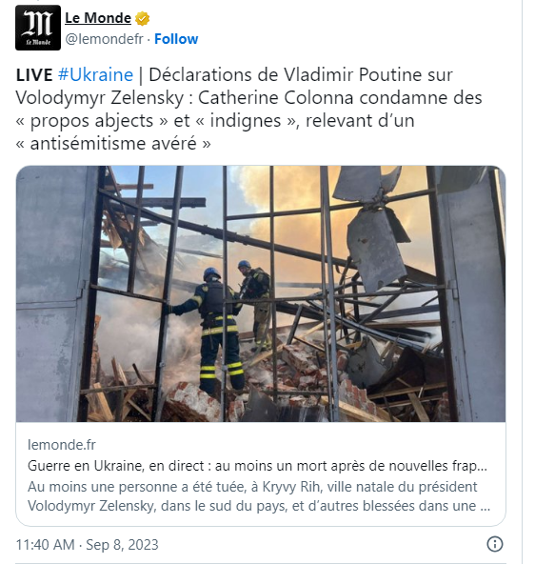This screenshot has width=535, height=564.
Task: Open the Le Monde display name link
Action: (x=98, y=17)
